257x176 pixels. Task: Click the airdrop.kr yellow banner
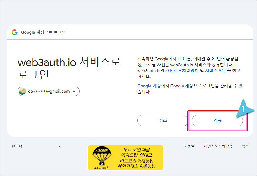(126, 158)
